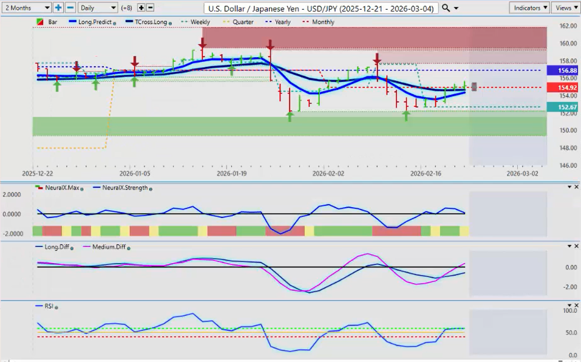The width and height of the screenshot is (581, 362).
Task: Open the 2 Months time range dropdown
Action: tap(26, 8)
